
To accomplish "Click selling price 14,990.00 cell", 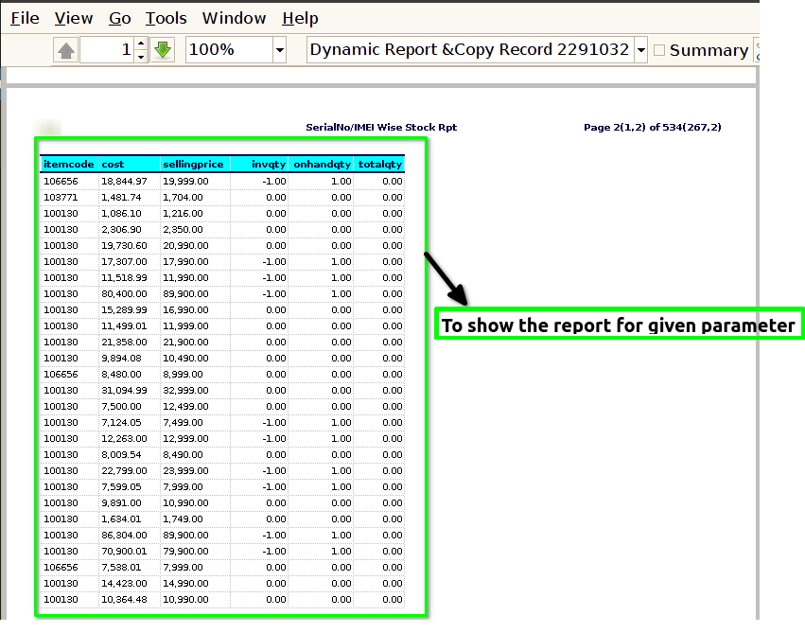I will 185,583.
